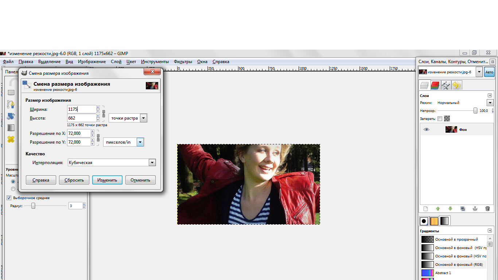Select the first scale radio button

pos(13,182)
